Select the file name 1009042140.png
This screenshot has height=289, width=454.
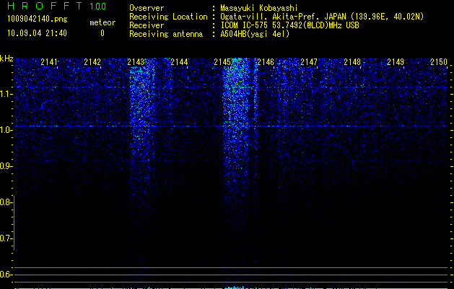37,19
